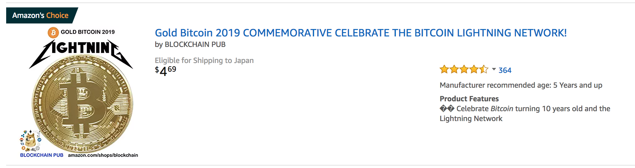Screen dimensions: 635x168
Task: Open the 364 customer reviews link
Action: 505,70
